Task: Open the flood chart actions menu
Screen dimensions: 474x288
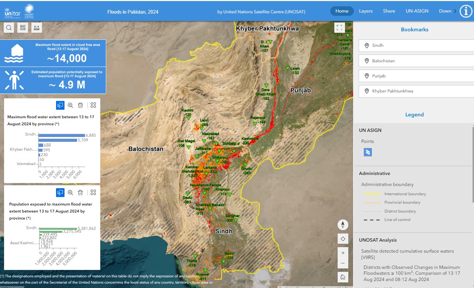Action: coord(93,105)
